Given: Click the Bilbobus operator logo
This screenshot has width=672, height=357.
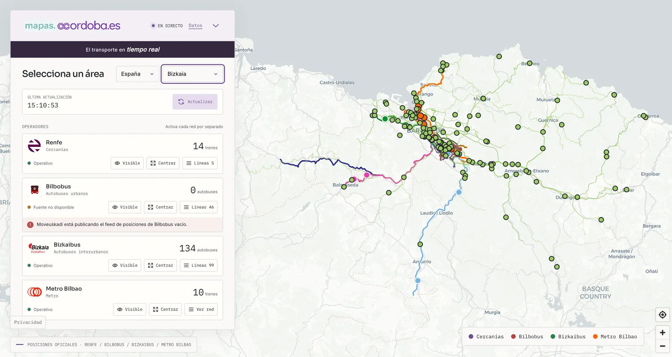Looking at the screenshot, I should coord(35,190).
